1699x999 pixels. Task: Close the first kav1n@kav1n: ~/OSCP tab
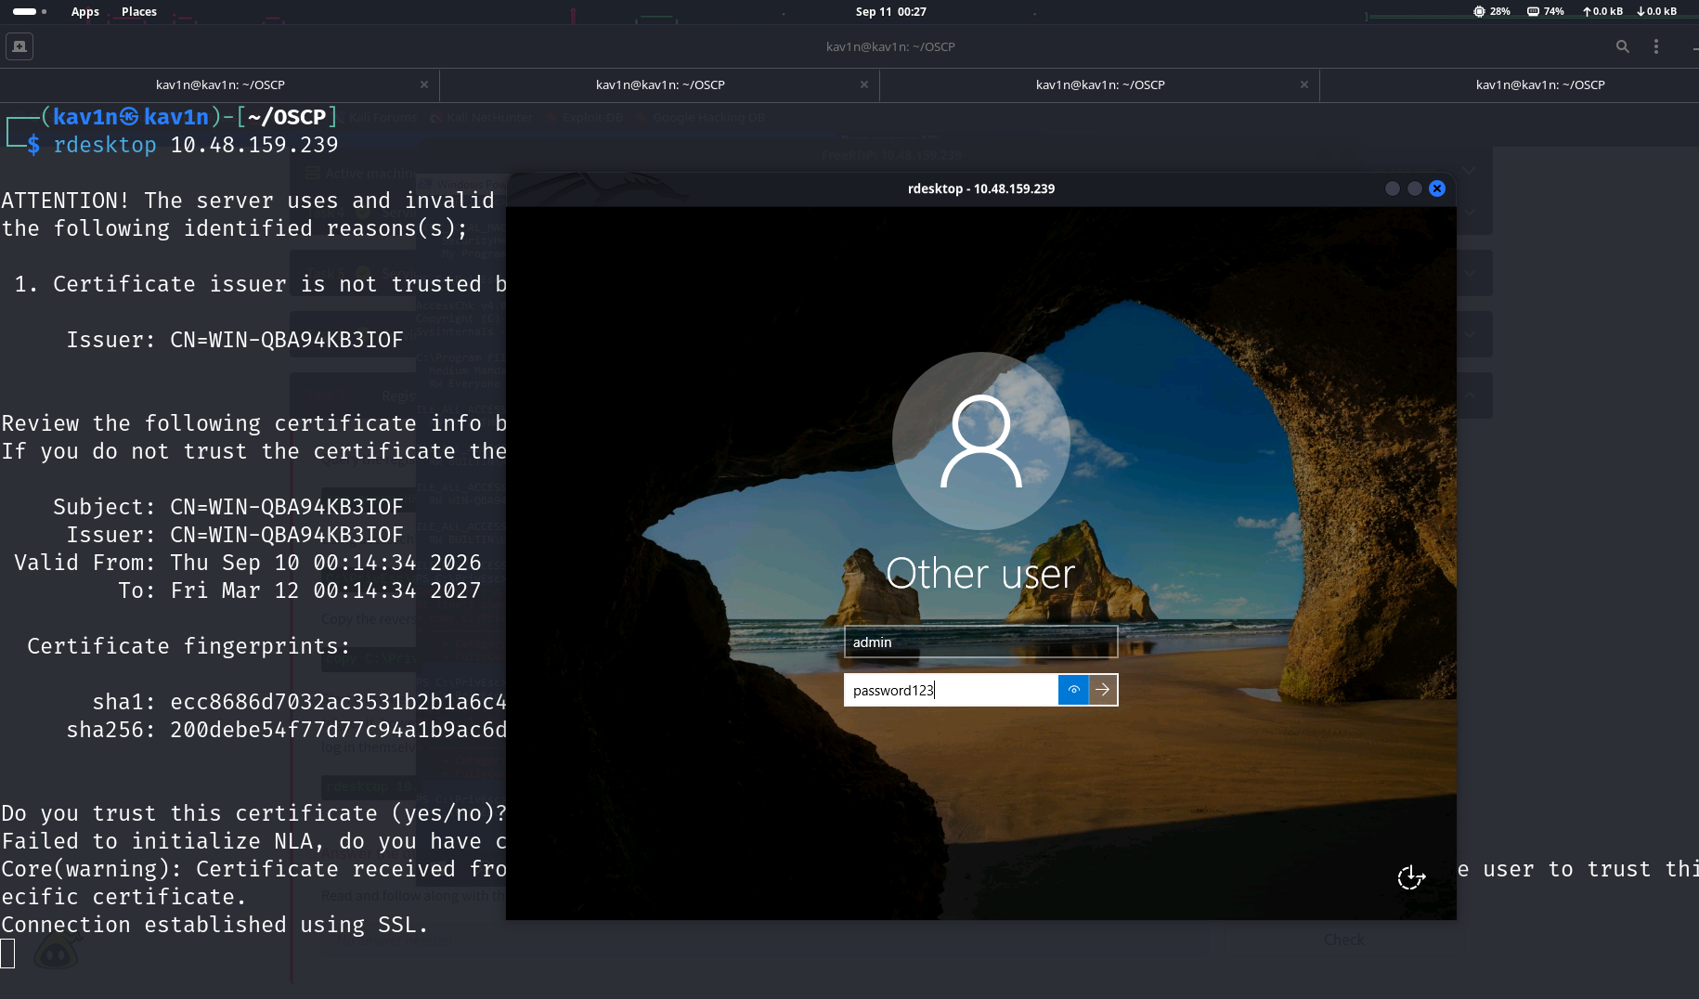pyautogui.click(x=424, y=84)
